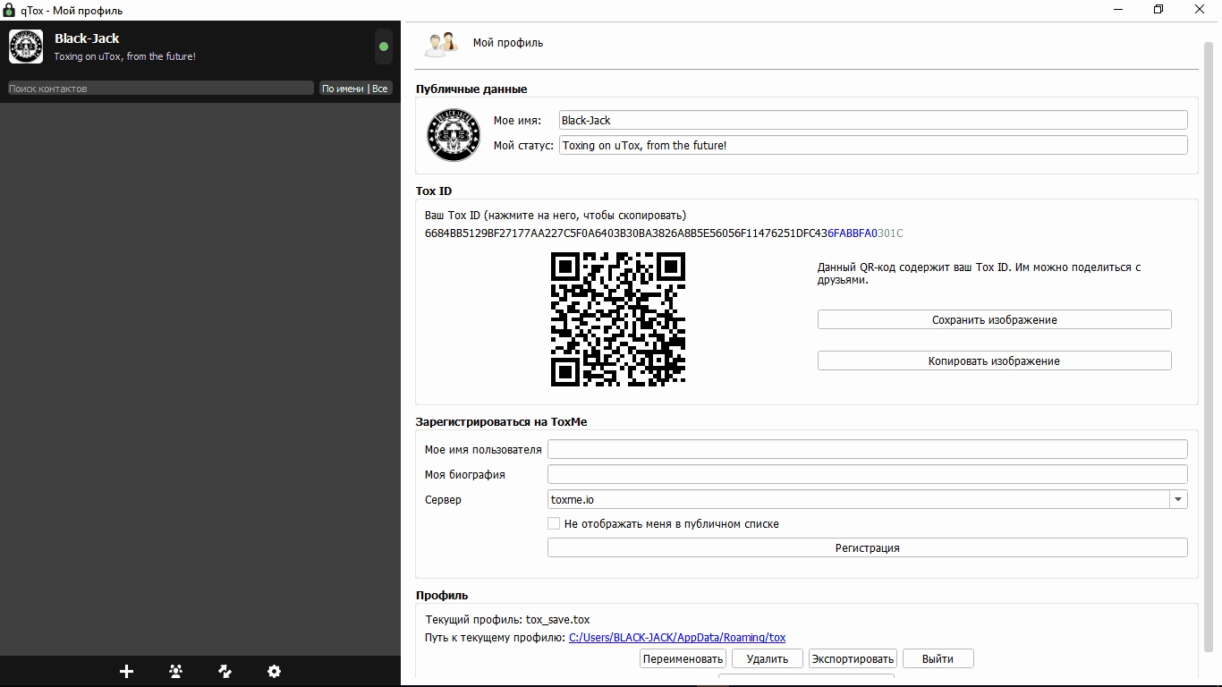The image size is (1222, 687).
Task: Close the qTox window
Action: click(1200, 10)
